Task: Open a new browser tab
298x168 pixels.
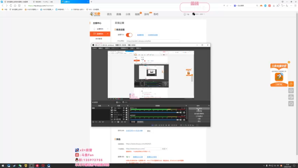Action: coord(91,2)
